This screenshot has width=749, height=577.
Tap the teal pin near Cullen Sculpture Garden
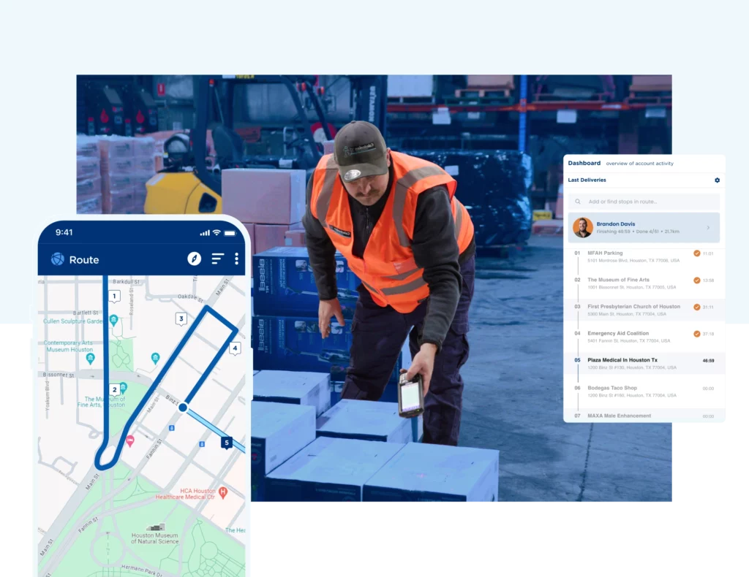click(x=113, y=319)
